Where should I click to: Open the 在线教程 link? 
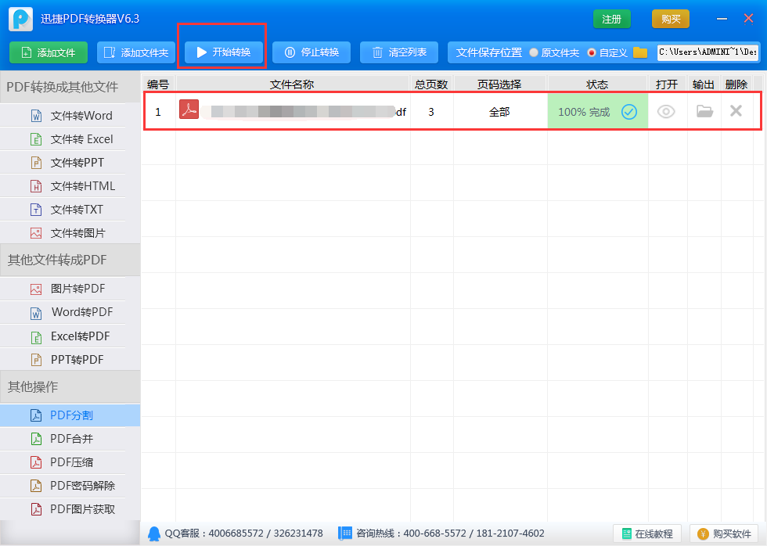pyautogui.click(x=646, y=533)
